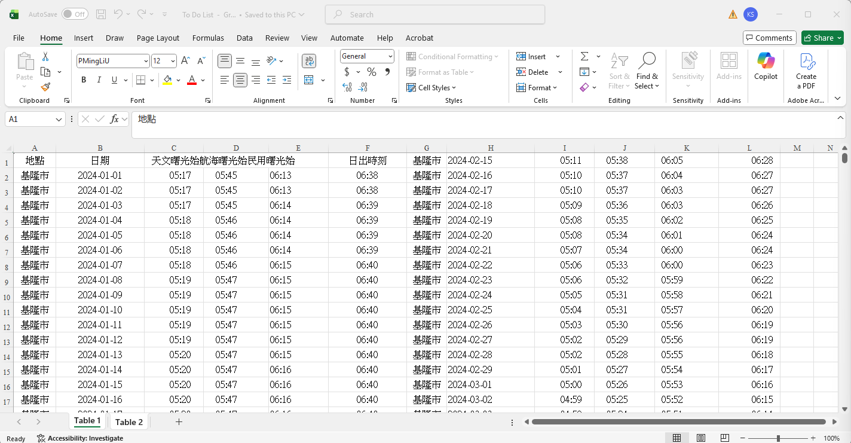Apply Bold formatting
Screen dimensions: 851x443
(x=84, y=80)
